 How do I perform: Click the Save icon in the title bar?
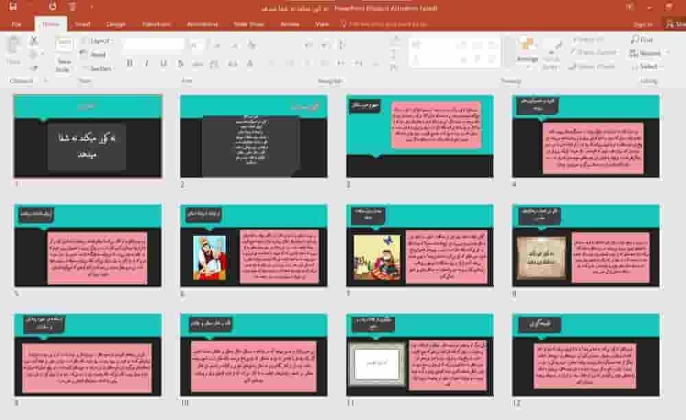(x=13, y=7)
